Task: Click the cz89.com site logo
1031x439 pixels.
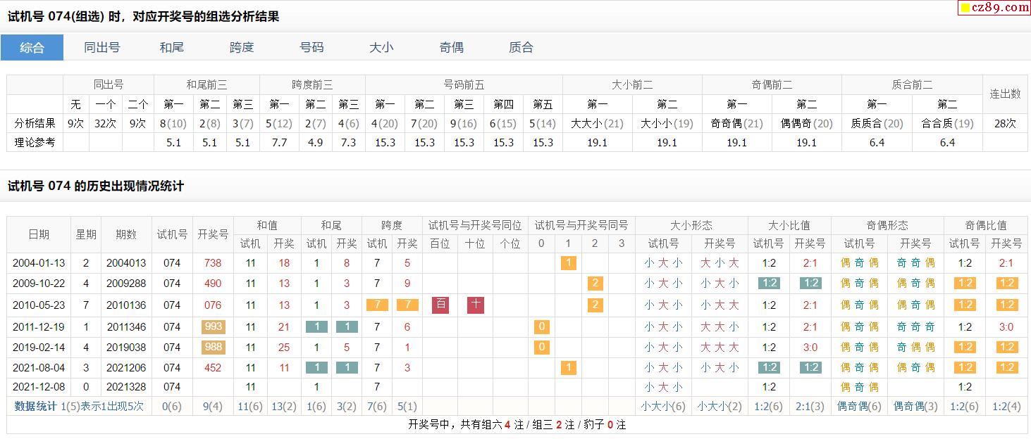Action: 994,8
